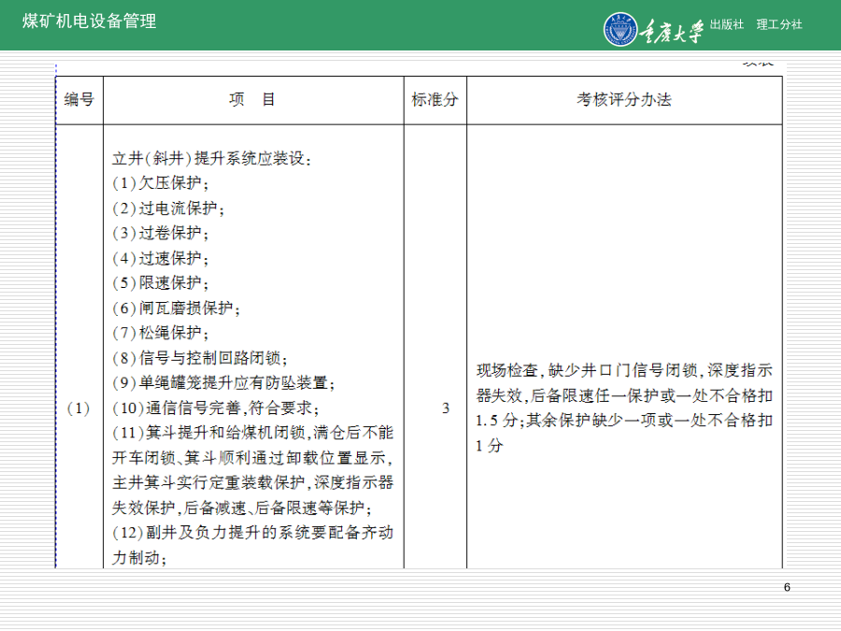The height and width of the screenshot is (631, 841).
Task: Click the 重庆大学 calligraphy text
Action: (672, 31)
